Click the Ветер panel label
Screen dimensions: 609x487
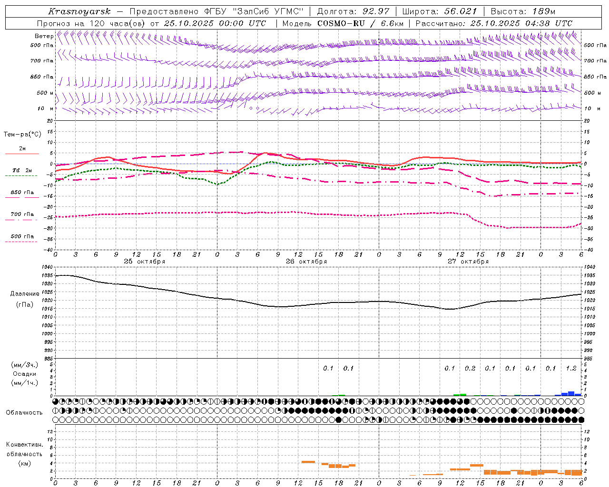point(44,36)
